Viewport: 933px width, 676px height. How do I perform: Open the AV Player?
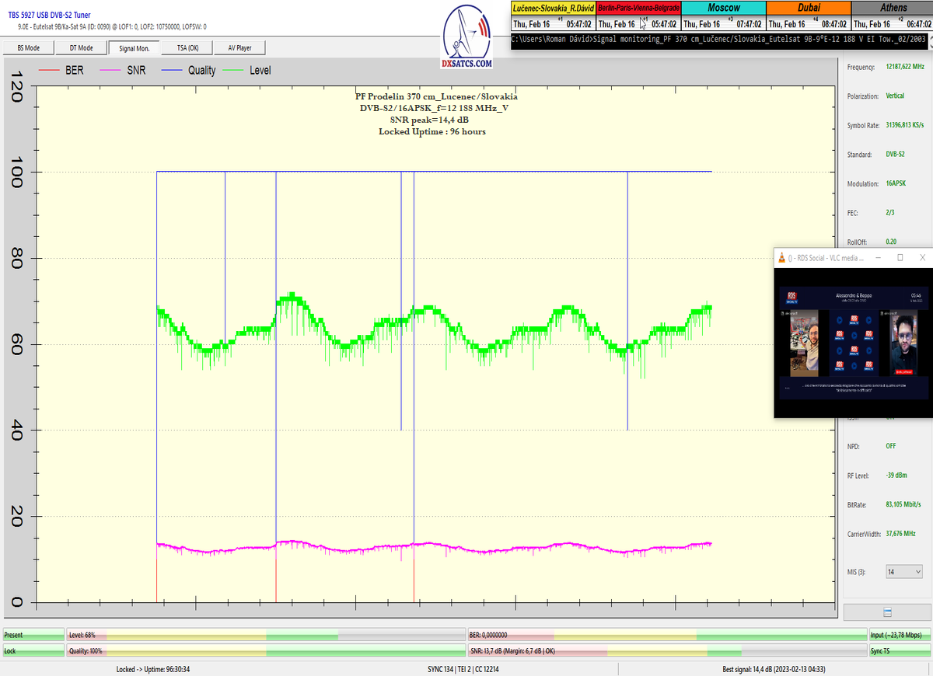click(x=239, y=48)
